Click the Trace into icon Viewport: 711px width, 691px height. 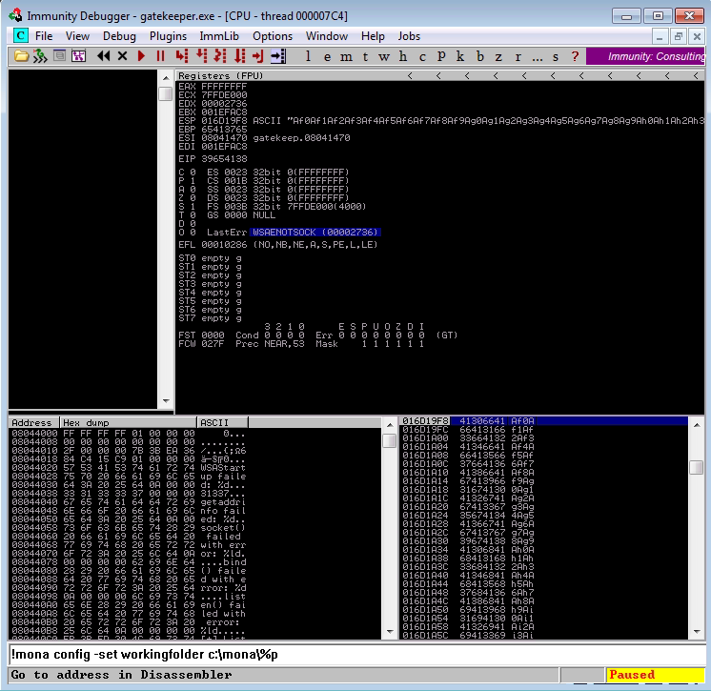pyautogui.click(x=220, y=56)
